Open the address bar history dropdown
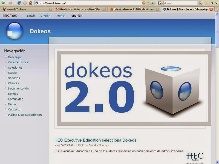 click(148, 3)
